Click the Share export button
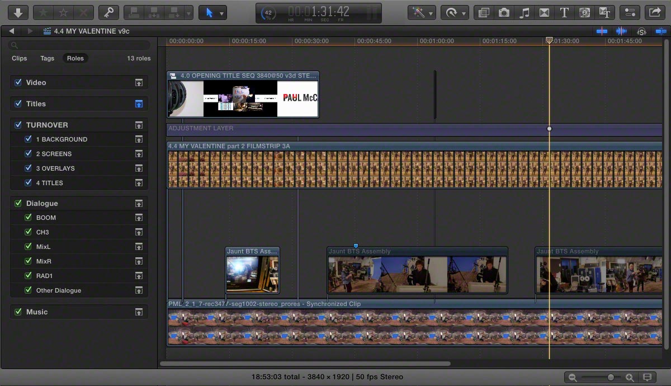This screenshot has width=671, height=386. point(654,12)
